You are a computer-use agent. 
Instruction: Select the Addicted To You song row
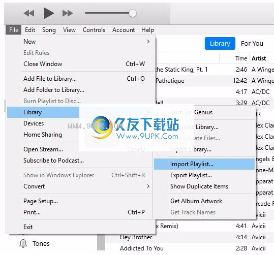[x=190, y=248]
